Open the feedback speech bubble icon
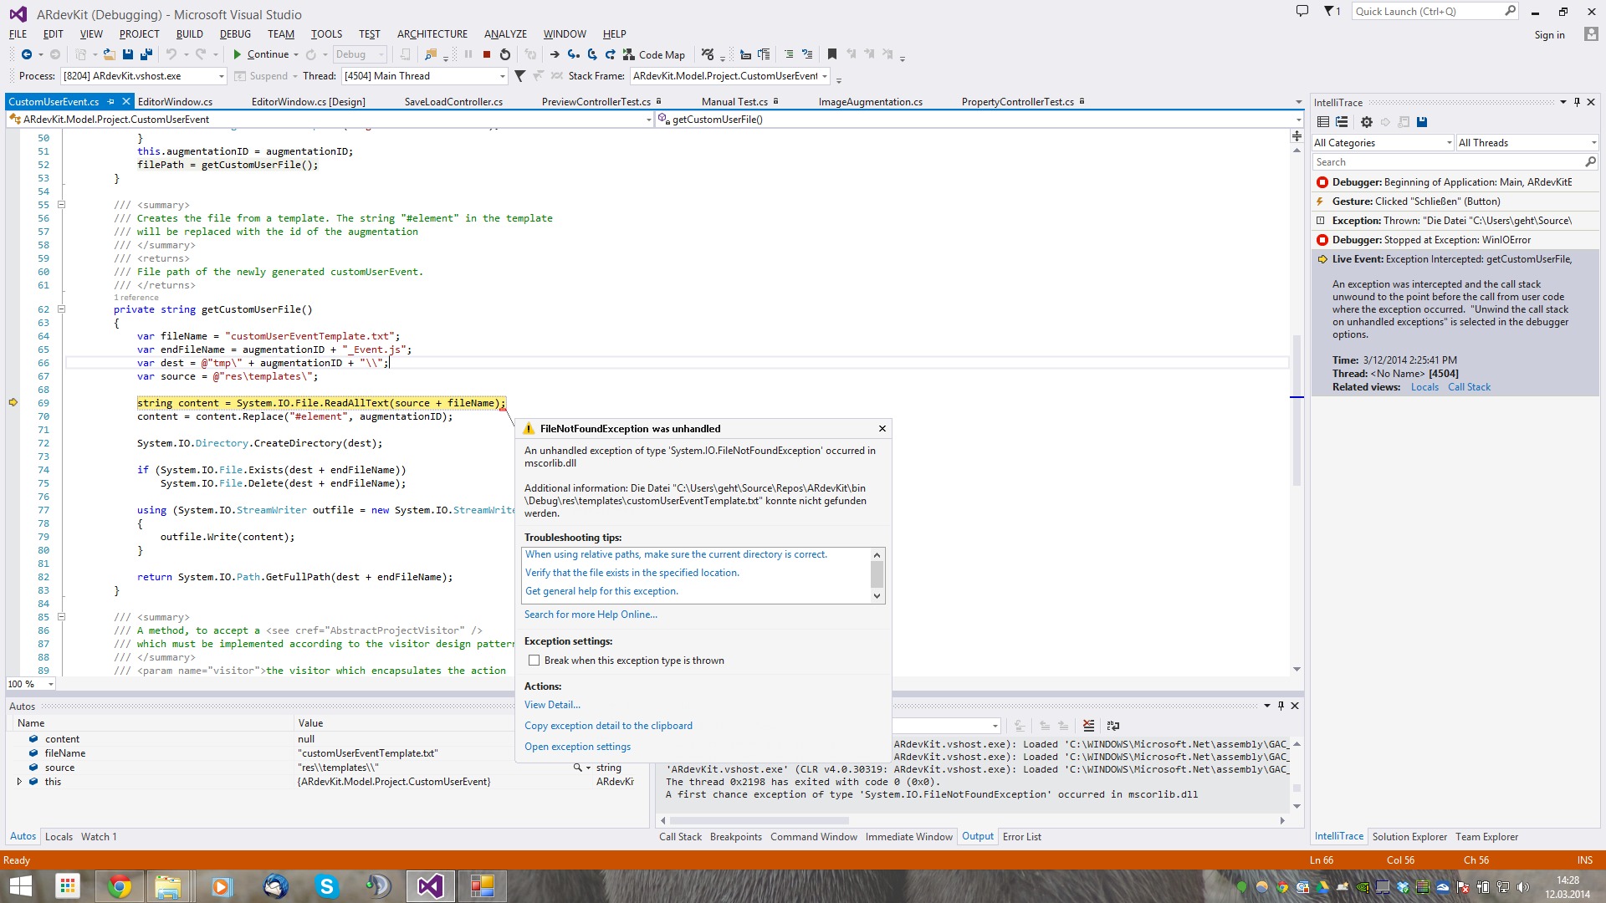Screen dimensions: 1606x903 (x=1302, y=12)
